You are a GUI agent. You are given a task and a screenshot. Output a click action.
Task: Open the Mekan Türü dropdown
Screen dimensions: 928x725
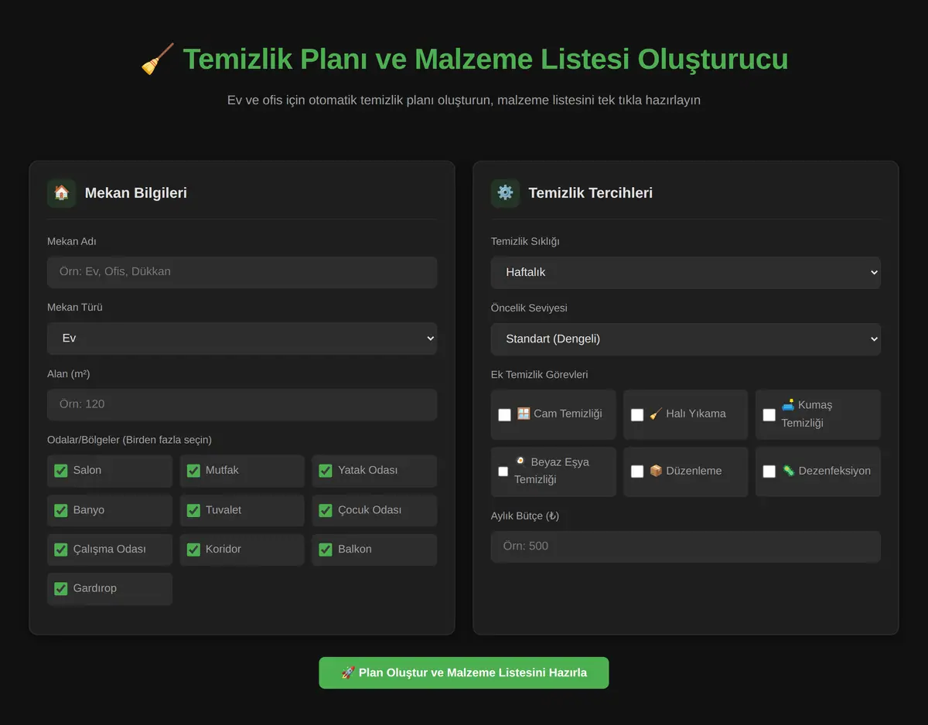point(242,339)
